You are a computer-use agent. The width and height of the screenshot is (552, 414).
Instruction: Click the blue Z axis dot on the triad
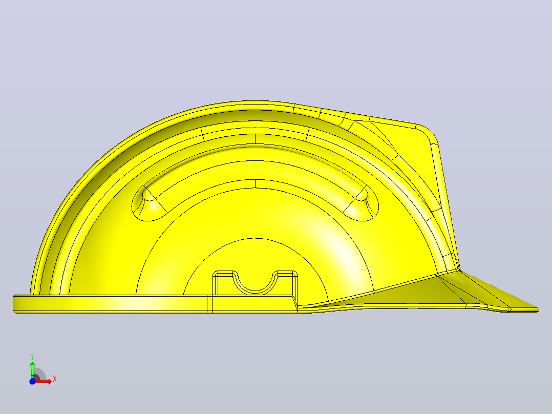pos(32,382)
